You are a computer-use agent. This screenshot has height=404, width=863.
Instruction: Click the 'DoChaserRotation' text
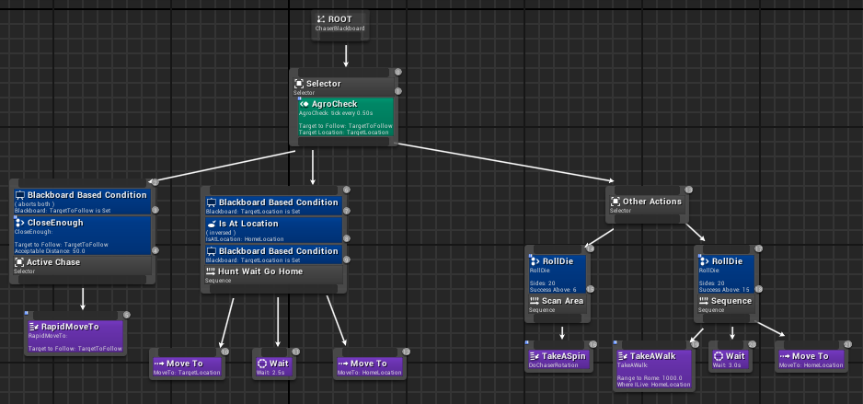554,365
